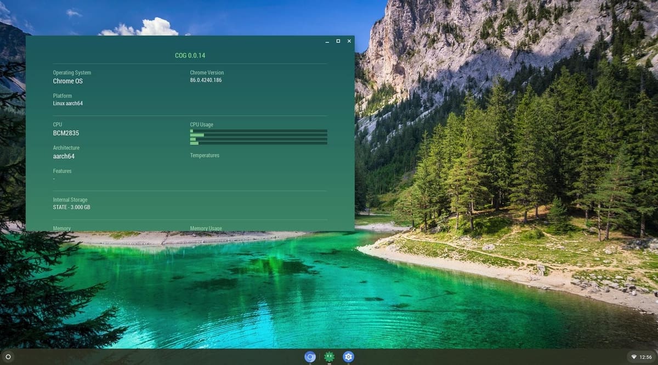Select the "Internal Storage" label
This screenshot has height=365, width=658.
(x=70, y=200)
